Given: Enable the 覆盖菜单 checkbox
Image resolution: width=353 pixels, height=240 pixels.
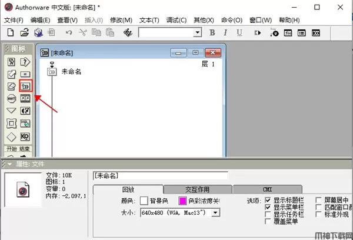Looking at the screenshot, I should pos(268,222).
